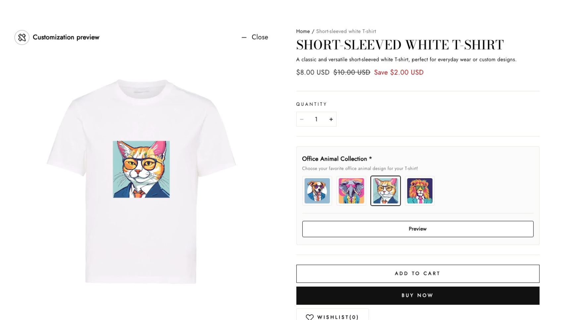The width and height of the screenshot is (563, 320).
Task: Go to Home via breadcrumb link
Action: (x=303, y=31)
